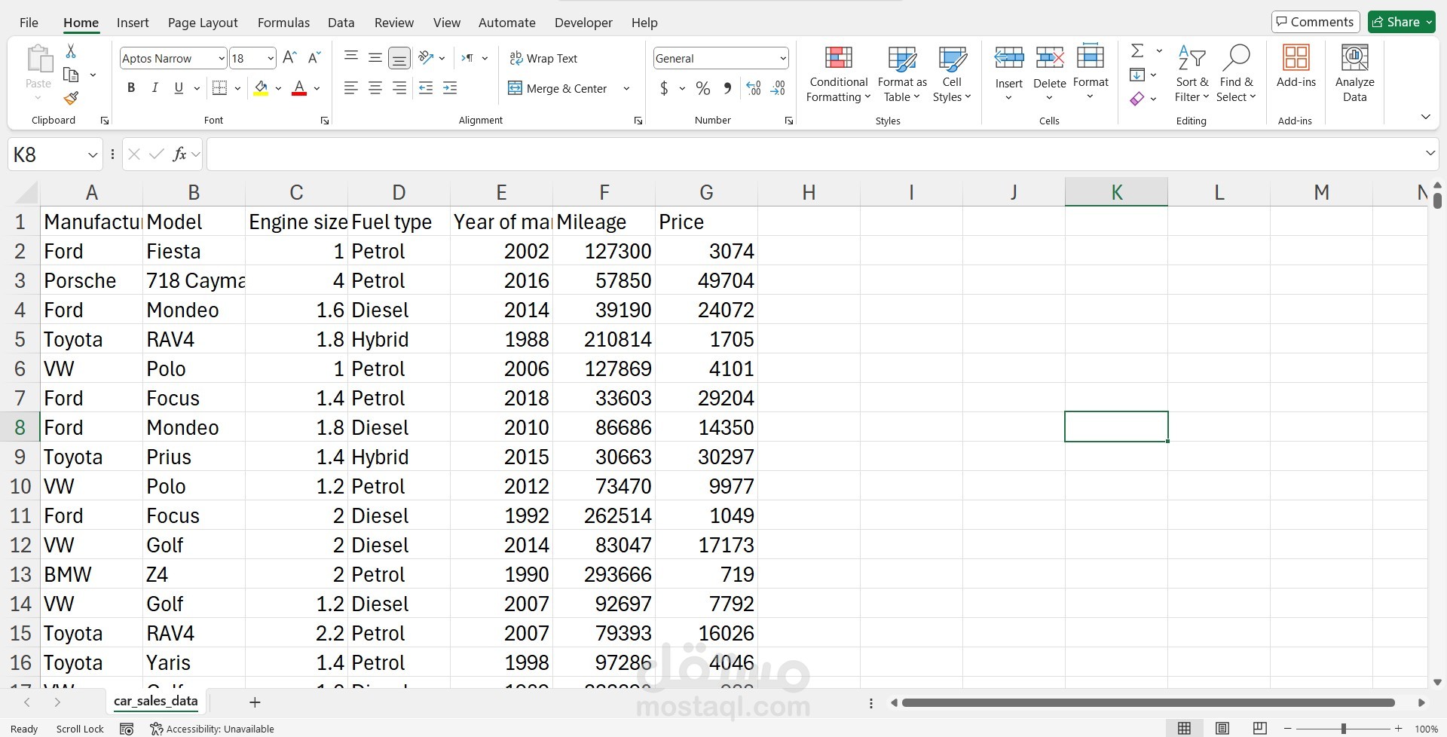Open the font name dropdown Aptos Narrow

click(x=221, y=58)
